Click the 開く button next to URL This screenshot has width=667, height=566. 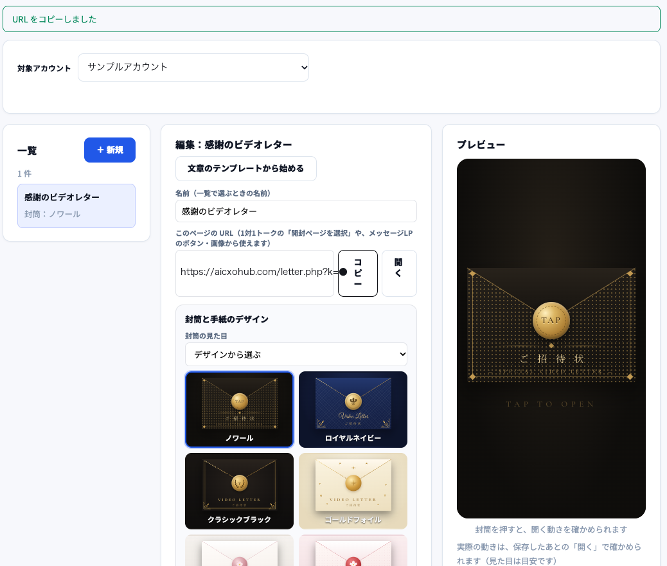(x=399, y=273)
